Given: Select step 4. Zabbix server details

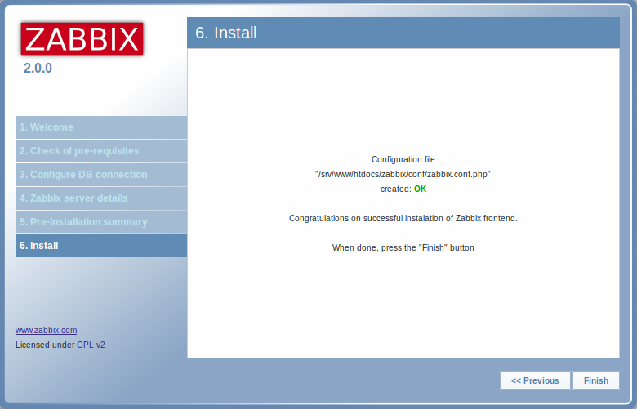Looking at the screenshot, I should click(101, 198).
